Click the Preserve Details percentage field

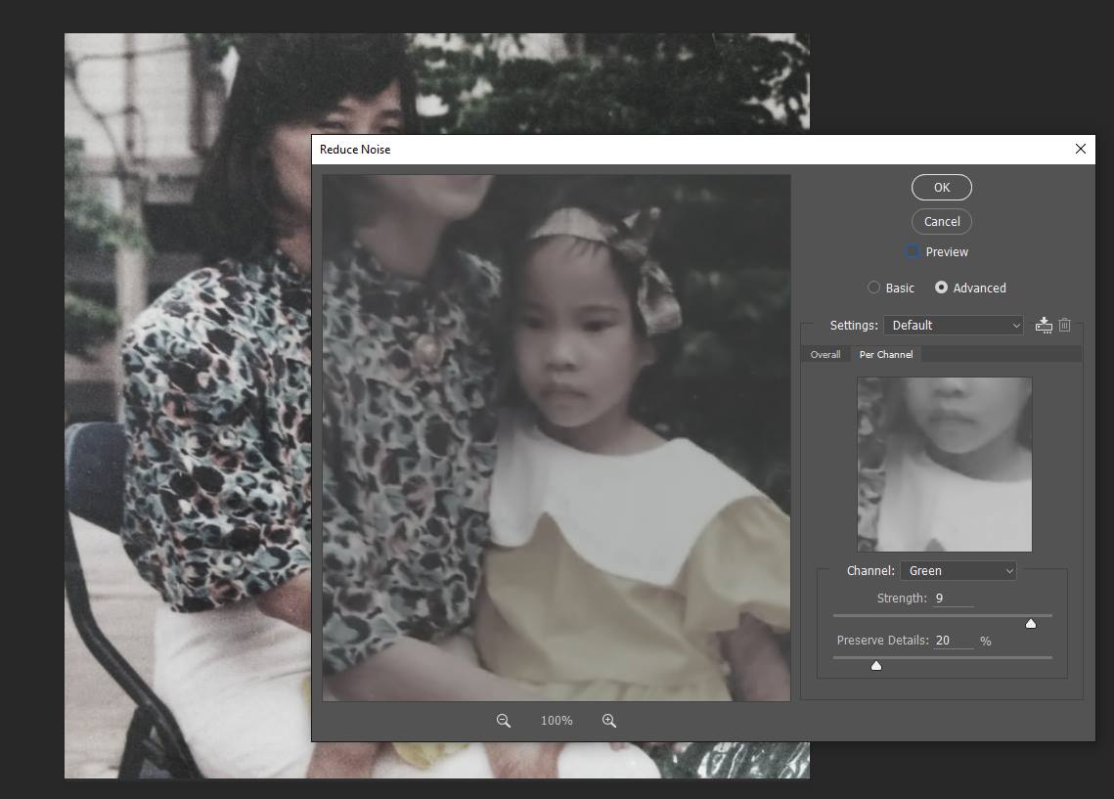tap(954, 641)
